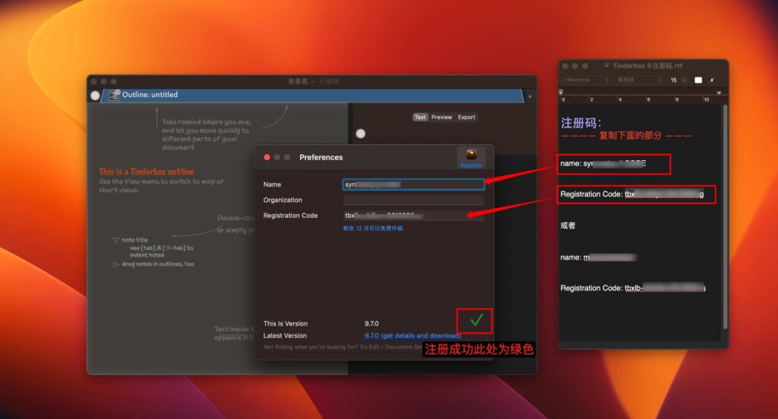Switch to the Export tab
Screen dimensions: 778x419
tap(466, 117)
